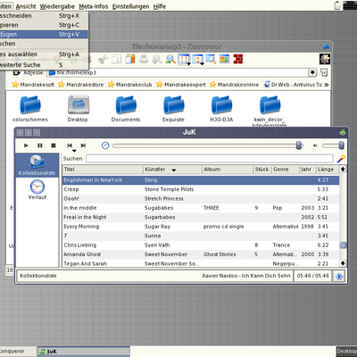The height and width of the screenshot is (357, 357).
Task: Open the Meta-Infos menu
Action: click(94, 6)
